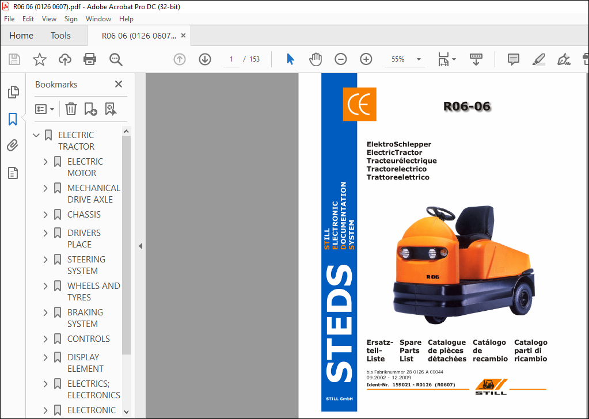
Task: Expand the DRIVERS PLACE bookmark
Action: pos(45,233)
